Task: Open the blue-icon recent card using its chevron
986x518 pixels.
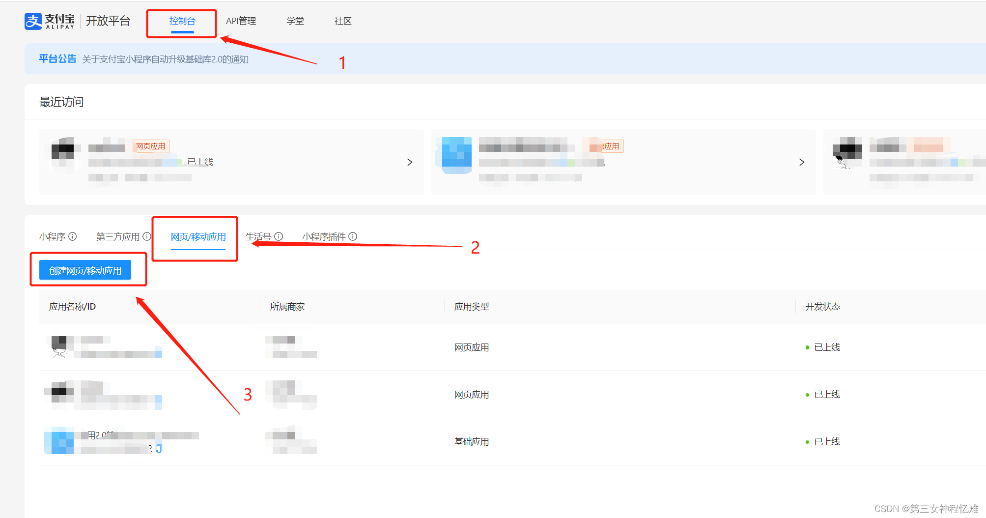Action: [x=802, y=162]
